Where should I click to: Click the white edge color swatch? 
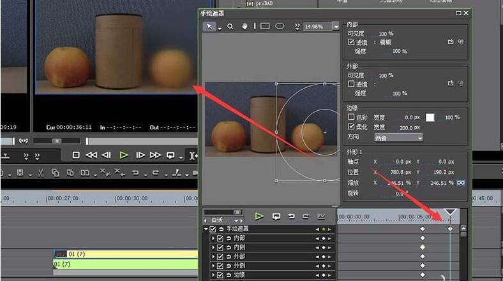point(430,117)
